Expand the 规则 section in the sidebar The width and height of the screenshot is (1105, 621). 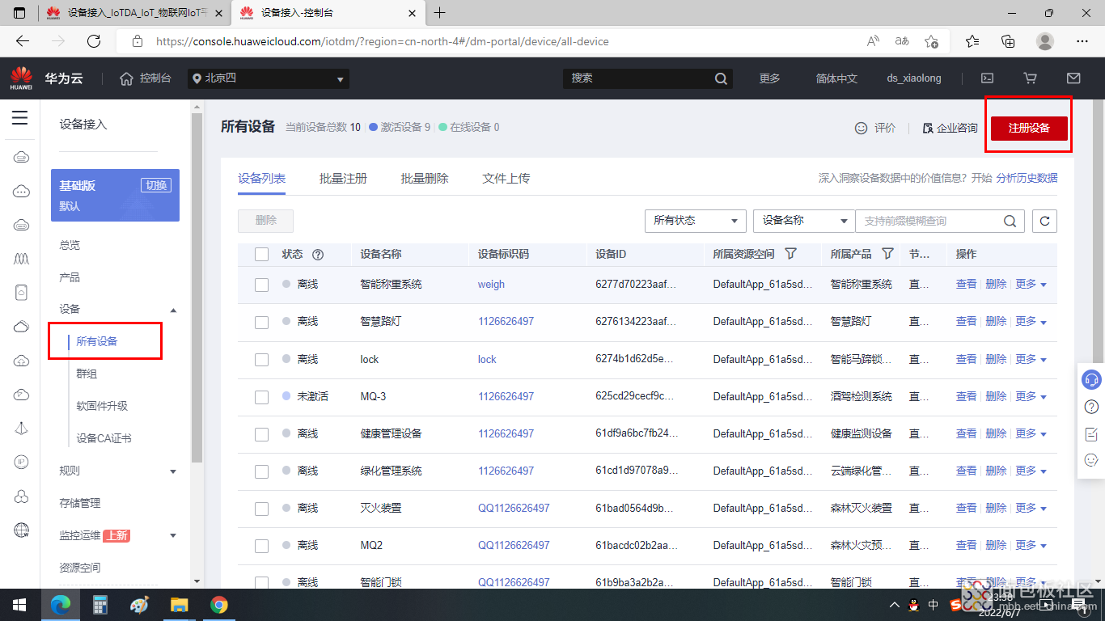point(173,471)
